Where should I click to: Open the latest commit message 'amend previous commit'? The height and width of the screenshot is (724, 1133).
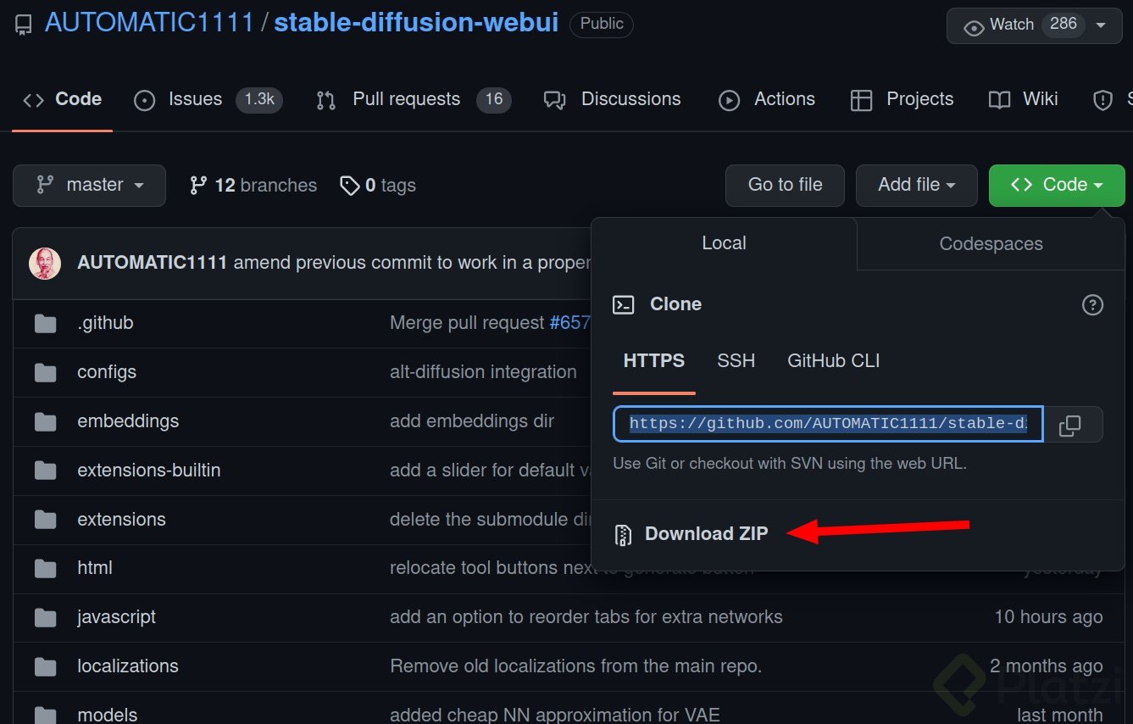click(411, 263)
